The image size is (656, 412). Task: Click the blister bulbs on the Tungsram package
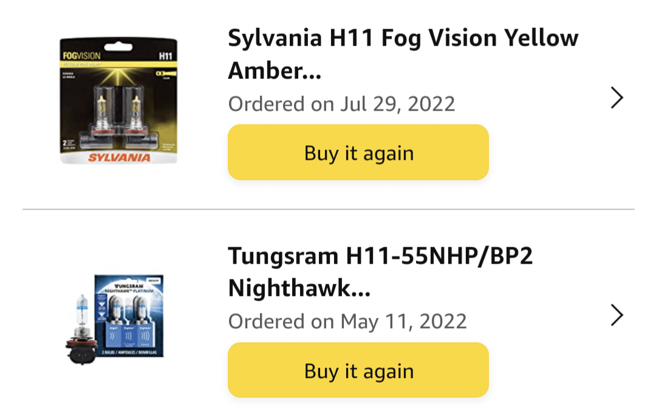click(128, 321)
